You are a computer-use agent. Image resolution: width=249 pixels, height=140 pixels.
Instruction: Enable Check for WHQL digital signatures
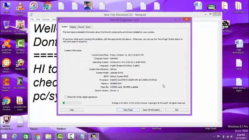pos(66,97)
